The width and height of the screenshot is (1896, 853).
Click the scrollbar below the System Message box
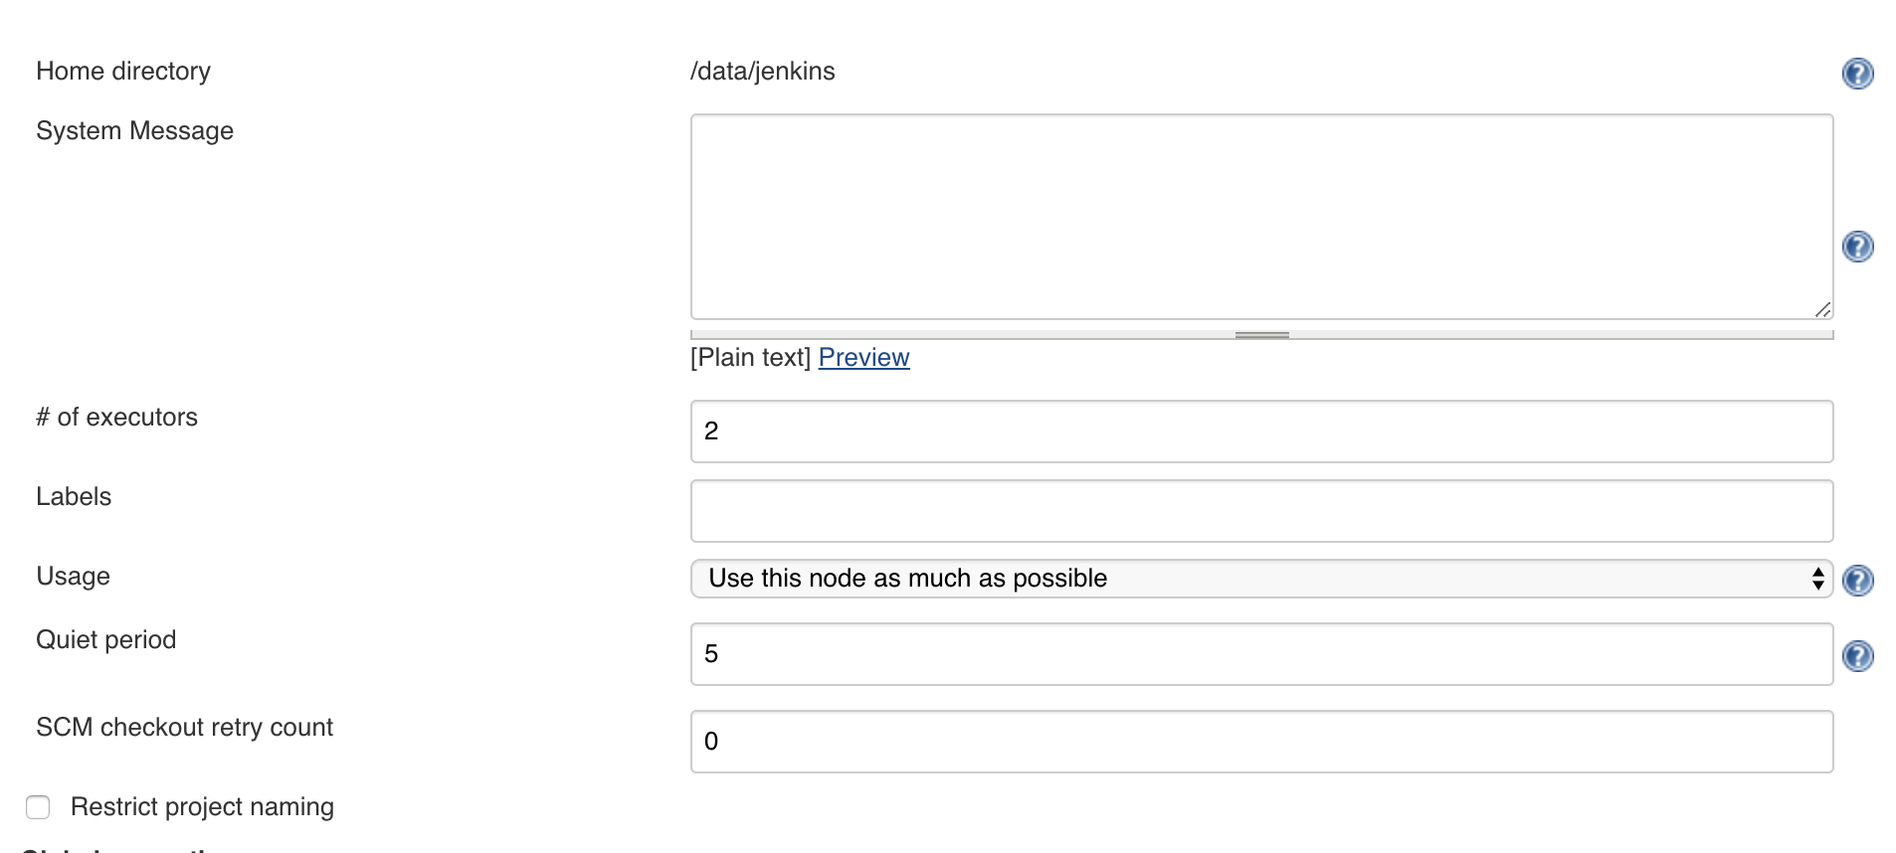tap(1261, 335)
